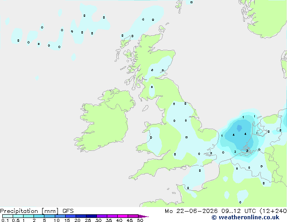Choose the 25–30 mm dark navy swatch
The width and height of the screenshot is (287, 222).
point(91,216)
